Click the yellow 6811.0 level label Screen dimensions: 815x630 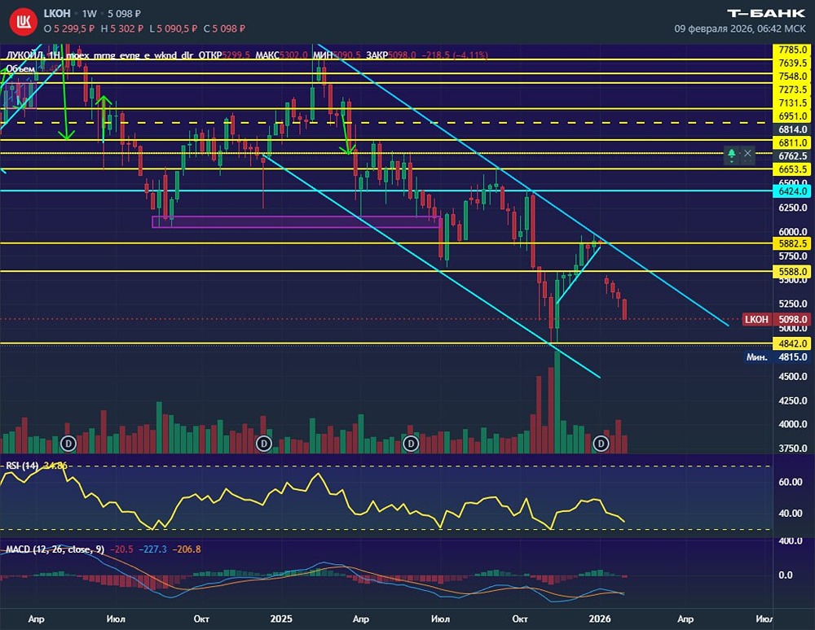click(x=793, y=142)
